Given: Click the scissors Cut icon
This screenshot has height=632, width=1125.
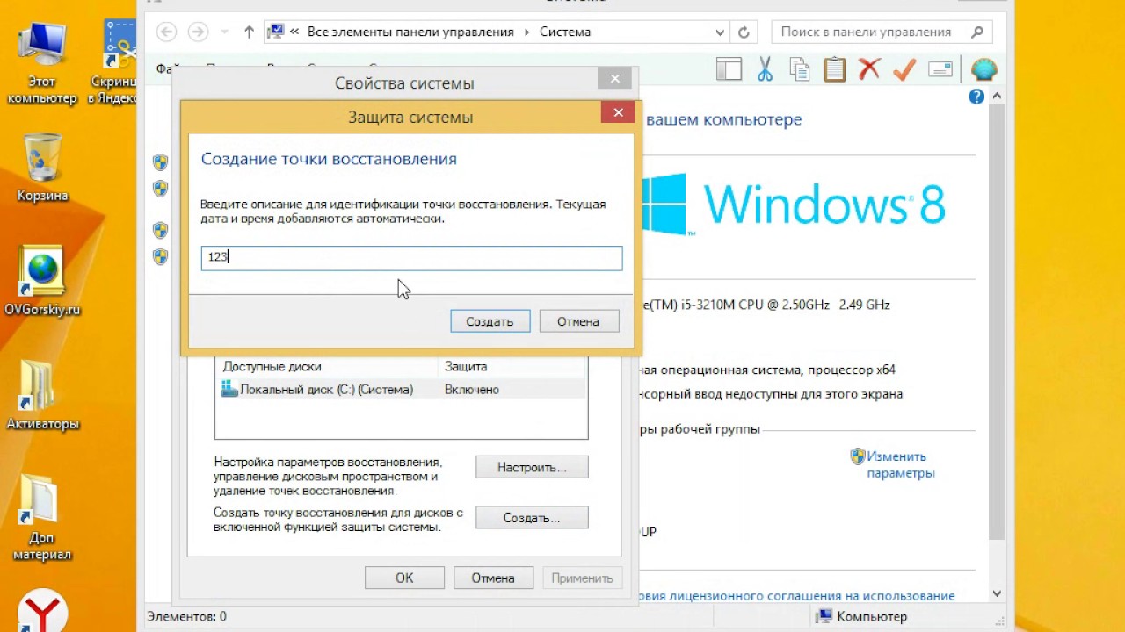Looking at the screenshot, I should tap(765, 69).
